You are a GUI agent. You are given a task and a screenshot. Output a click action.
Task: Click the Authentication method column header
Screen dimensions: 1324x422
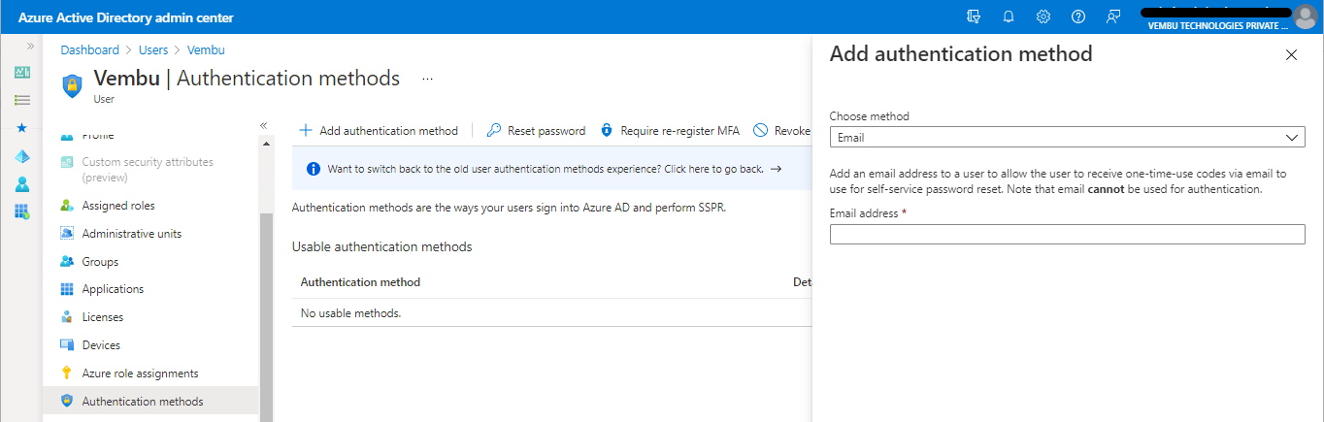pos(360,282)
